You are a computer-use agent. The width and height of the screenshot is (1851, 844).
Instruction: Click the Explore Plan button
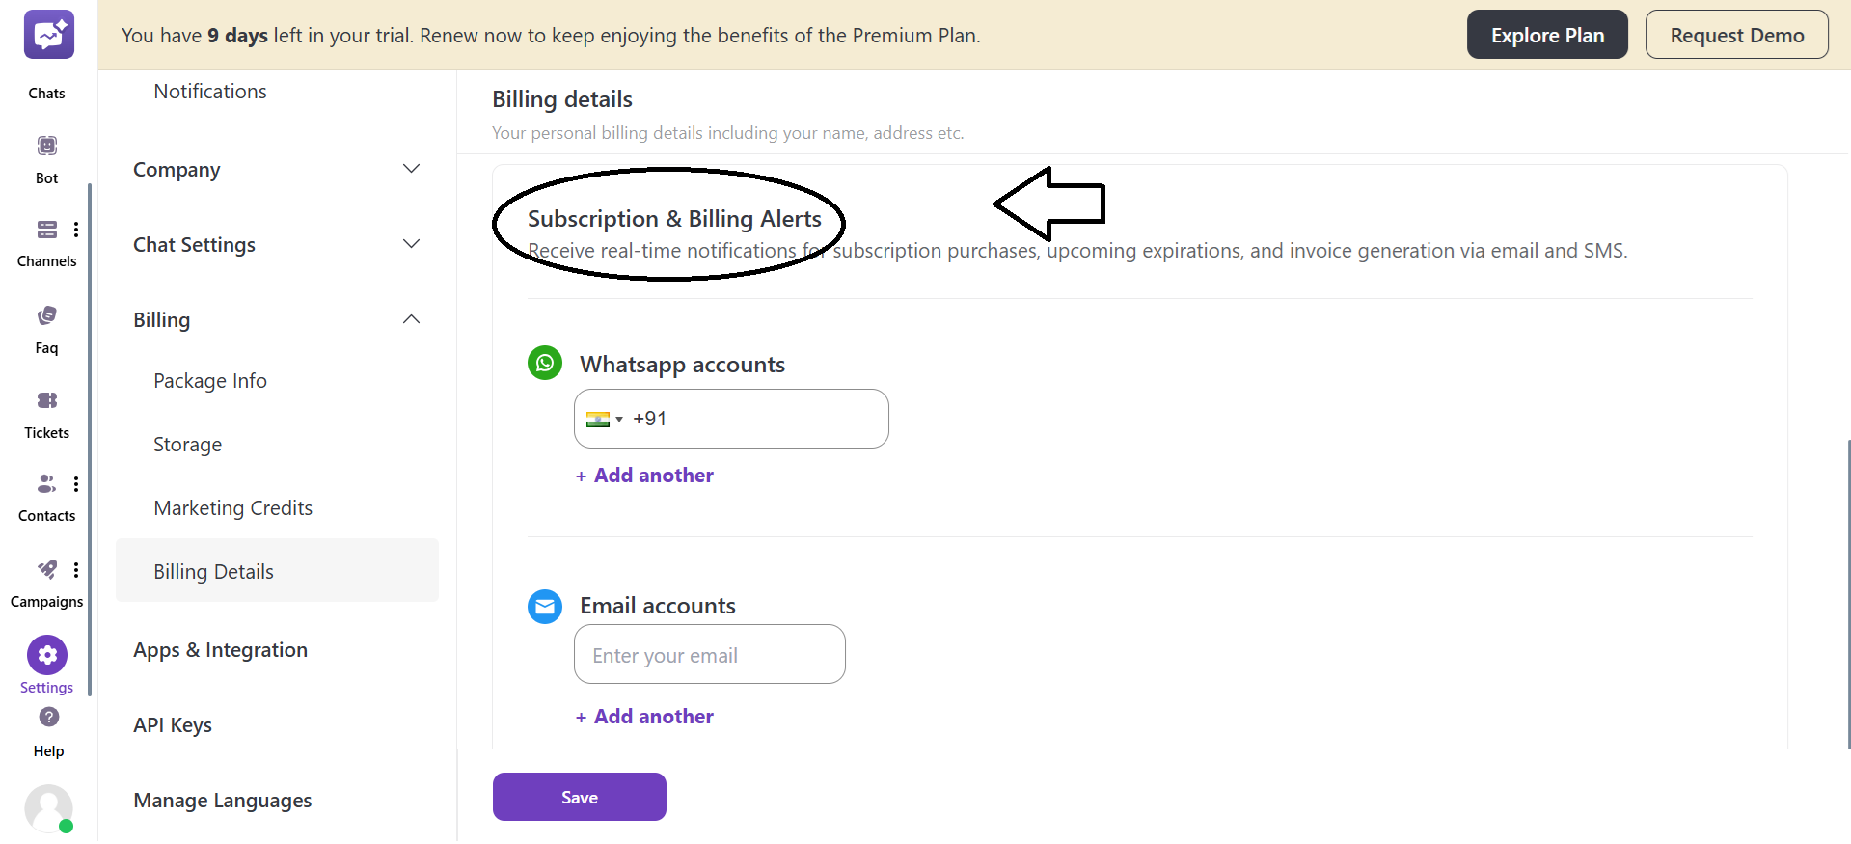pyautogui.click(x=1546, y=35)
